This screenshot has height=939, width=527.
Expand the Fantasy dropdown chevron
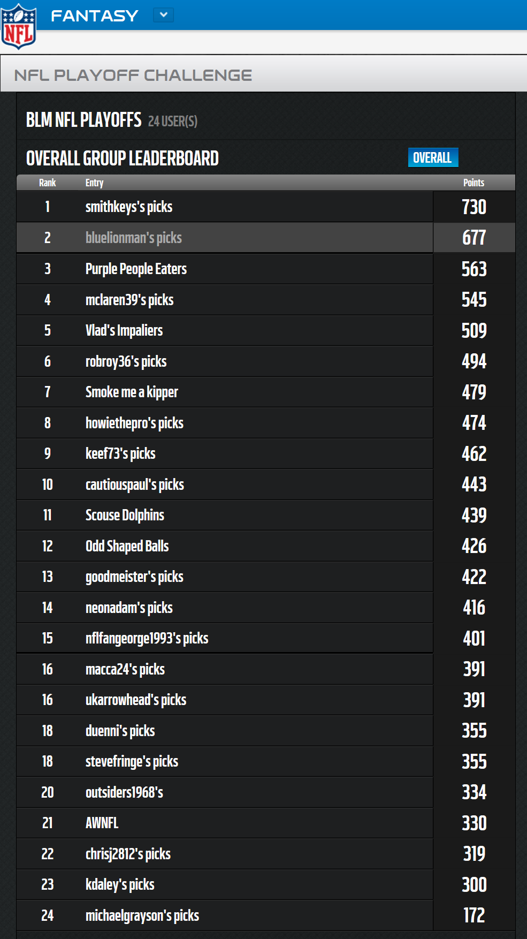click(x=164, y=15)
